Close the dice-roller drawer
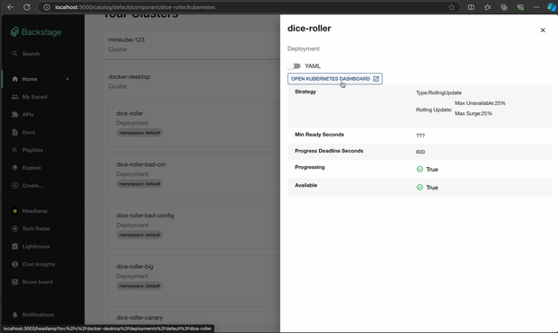 [543, 31]
